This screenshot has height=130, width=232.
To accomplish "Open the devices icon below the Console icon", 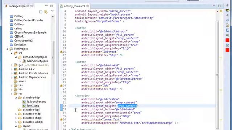I will (x=227, y=35).
